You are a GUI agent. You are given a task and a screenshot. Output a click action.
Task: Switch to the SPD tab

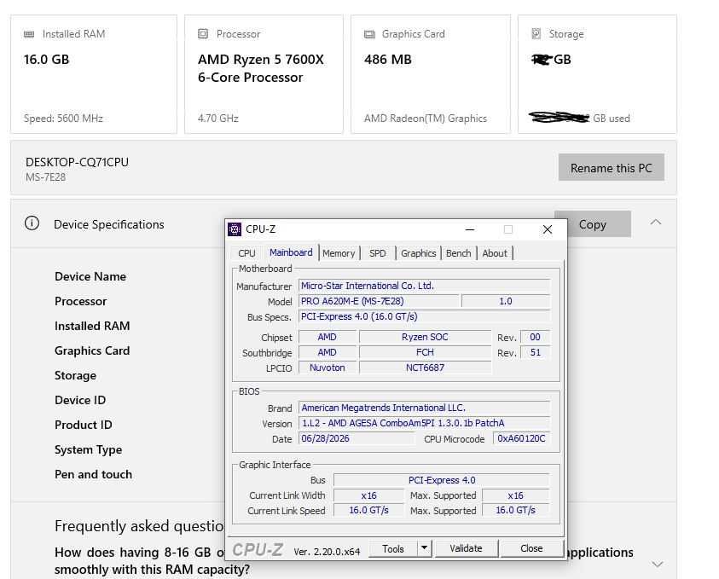(377, 253)
